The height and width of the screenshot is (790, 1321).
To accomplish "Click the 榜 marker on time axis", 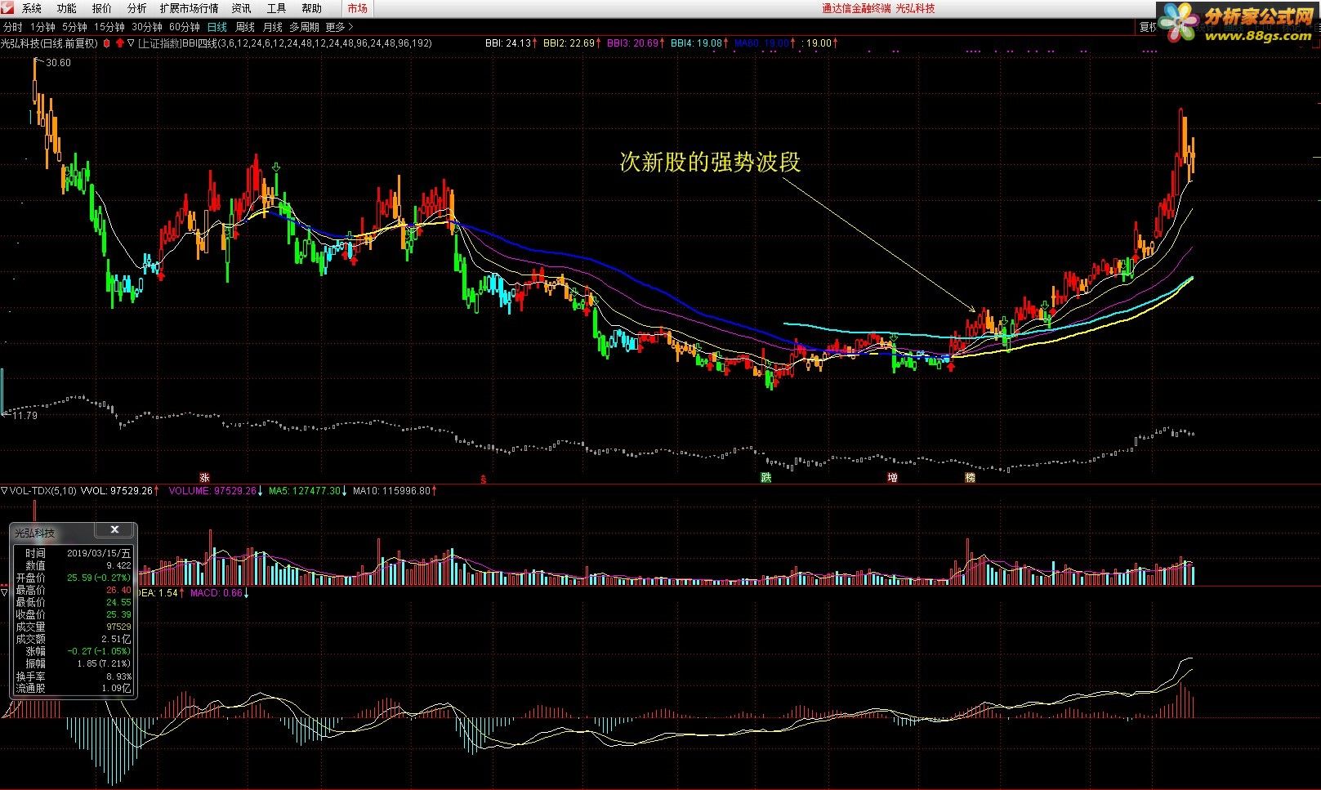I will 970,477.
